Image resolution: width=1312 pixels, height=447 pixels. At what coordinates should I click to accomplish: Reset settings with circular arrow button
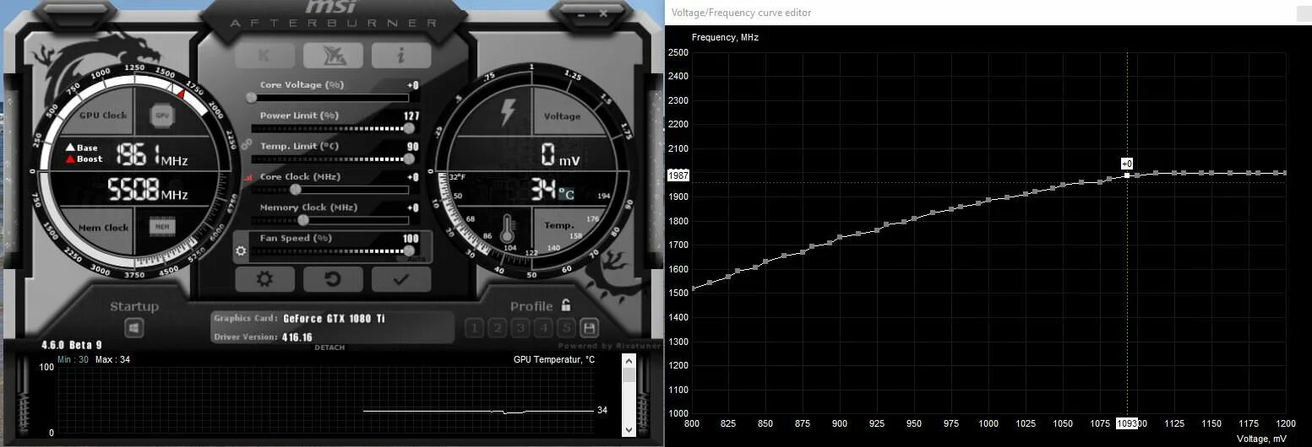point(333,279)
